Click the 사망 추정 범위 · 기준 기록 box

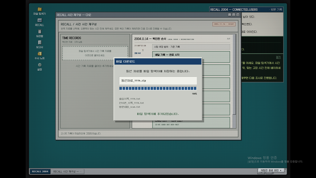tap(191, 47)
